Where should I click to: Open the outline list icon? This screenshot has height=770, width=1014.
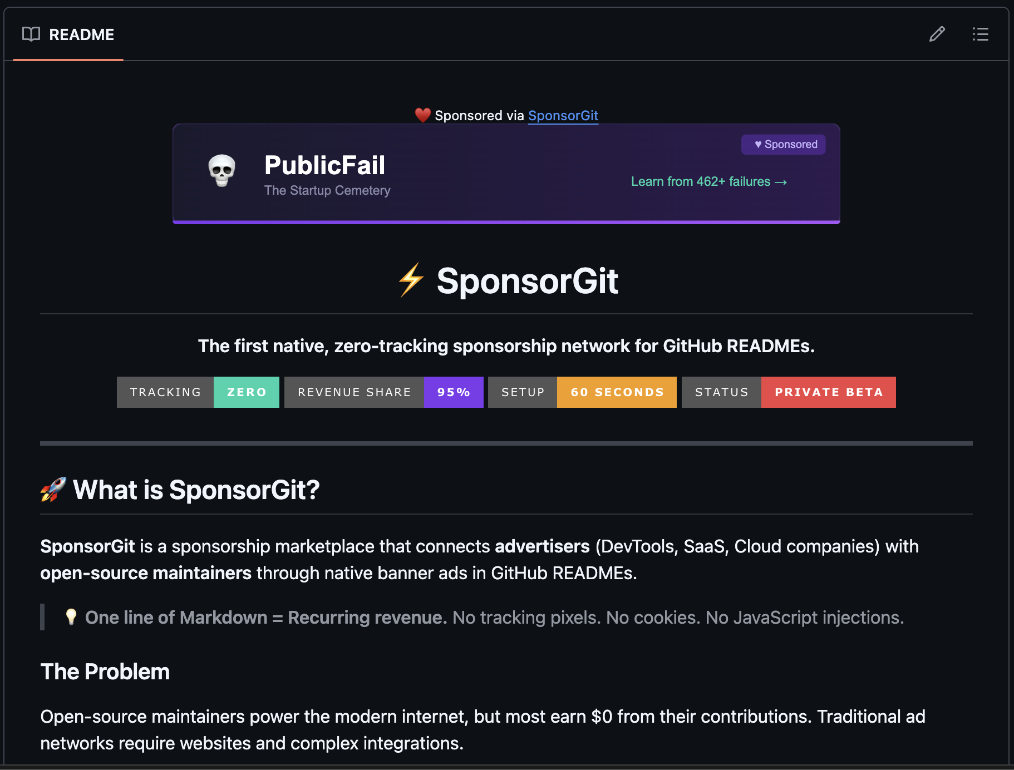980,34
